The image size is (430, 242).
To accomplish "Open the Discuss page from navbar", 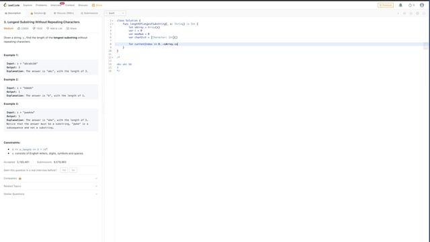I will coord(83,5).
